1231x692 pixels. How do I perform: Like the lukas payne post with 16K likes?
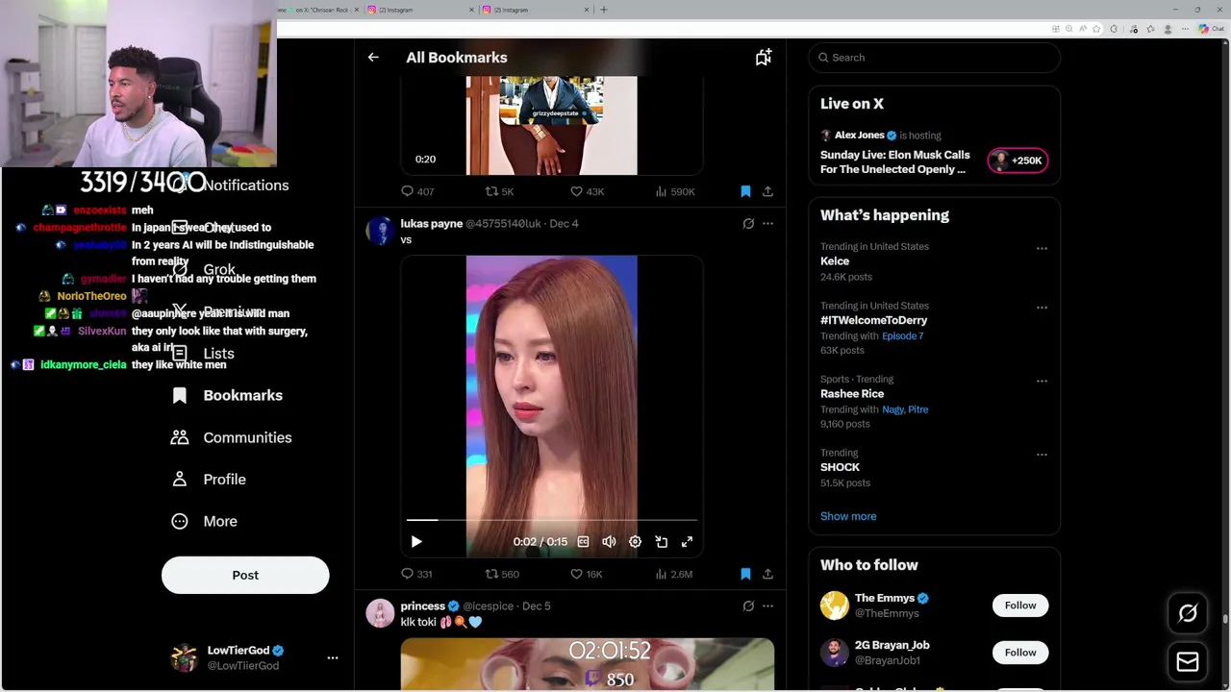point(587,574)
